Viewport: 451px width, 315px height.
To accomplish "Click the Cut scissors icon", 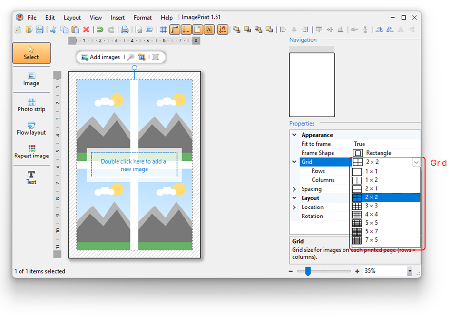I will [53, 30].
